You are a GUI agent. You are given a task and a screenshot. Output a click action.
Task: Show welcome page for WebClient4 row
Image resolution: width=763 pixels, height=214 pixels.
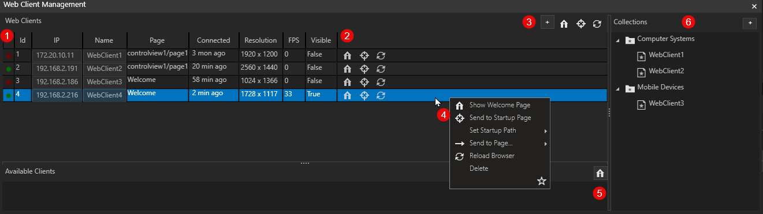(347, 95)
